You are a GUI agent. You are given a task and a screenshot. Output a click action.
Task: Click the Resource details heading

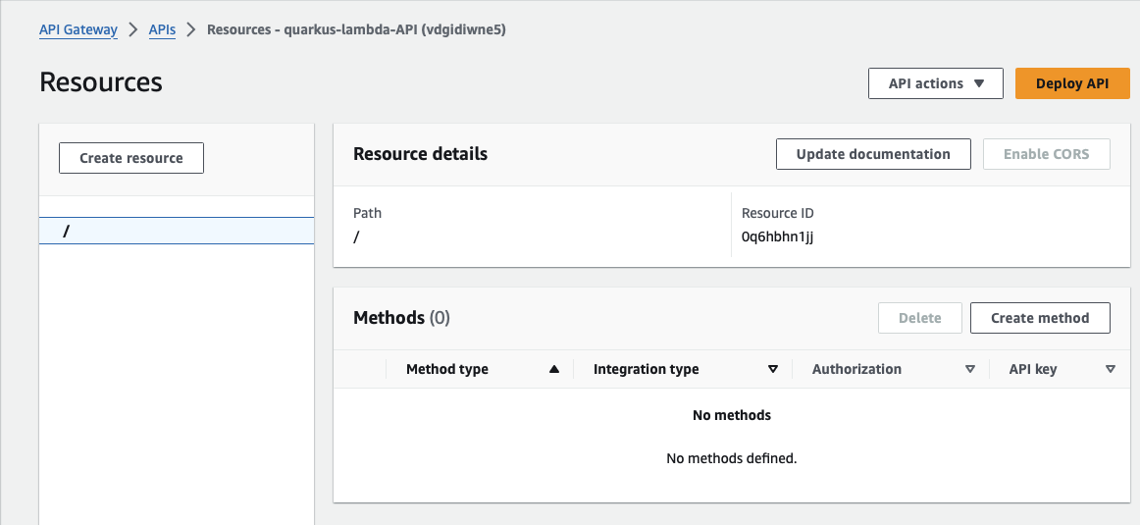420,154
